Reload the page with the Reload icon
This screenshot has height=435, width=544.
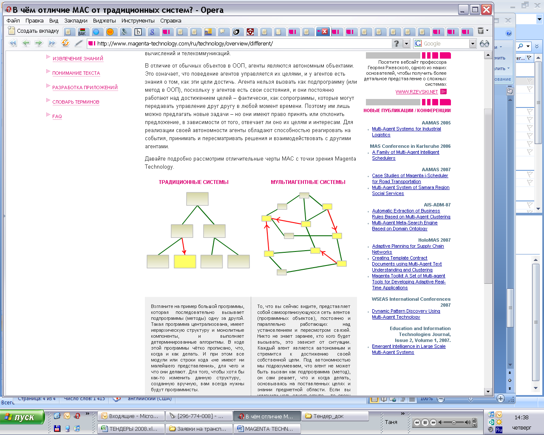click(x=65, y=43)
